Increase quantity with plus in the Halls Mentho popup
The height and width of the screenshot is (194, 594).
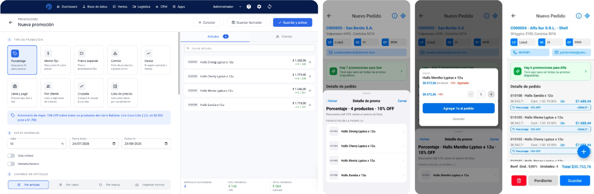coord(491,94)
